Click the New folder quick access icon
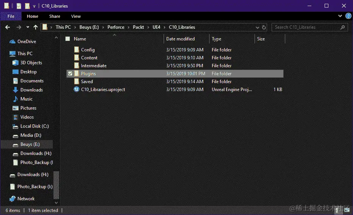The height and width of the screenshot is (215, 353). (27, 6)
